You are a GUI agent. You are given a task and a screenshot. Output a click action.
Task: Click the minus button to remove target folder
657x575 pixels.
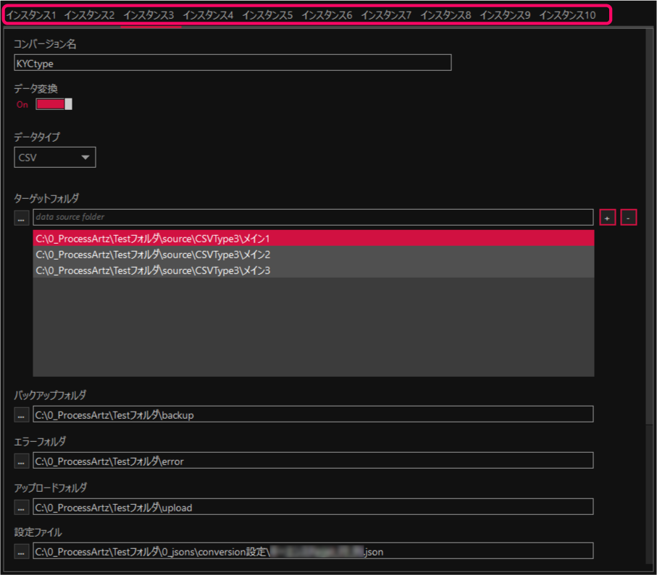coord(629,217)
